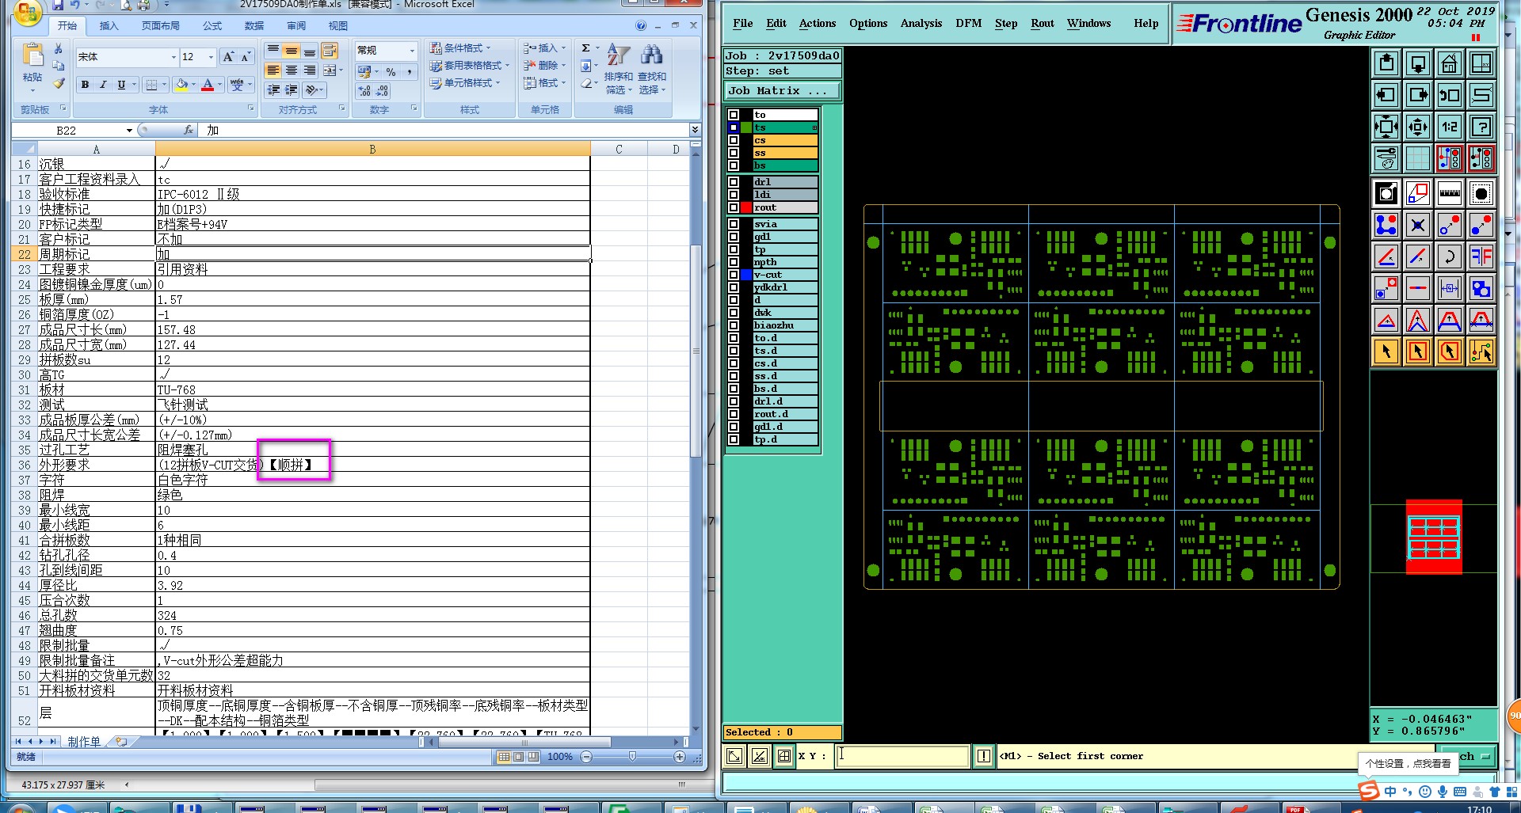Click the Genesis Pan Up icon
This screenshot has width=1521, height=813.
[x=1386, y=63]
